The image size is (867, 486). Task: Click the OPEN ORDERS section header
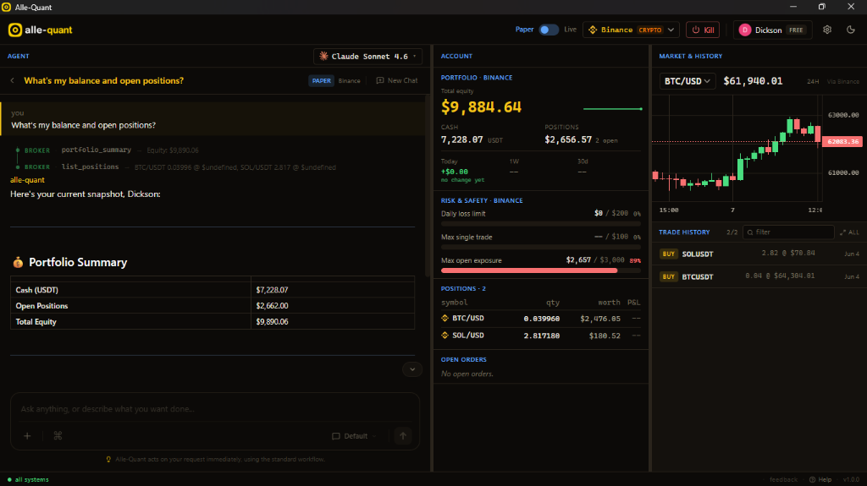[x=463, y=359]
